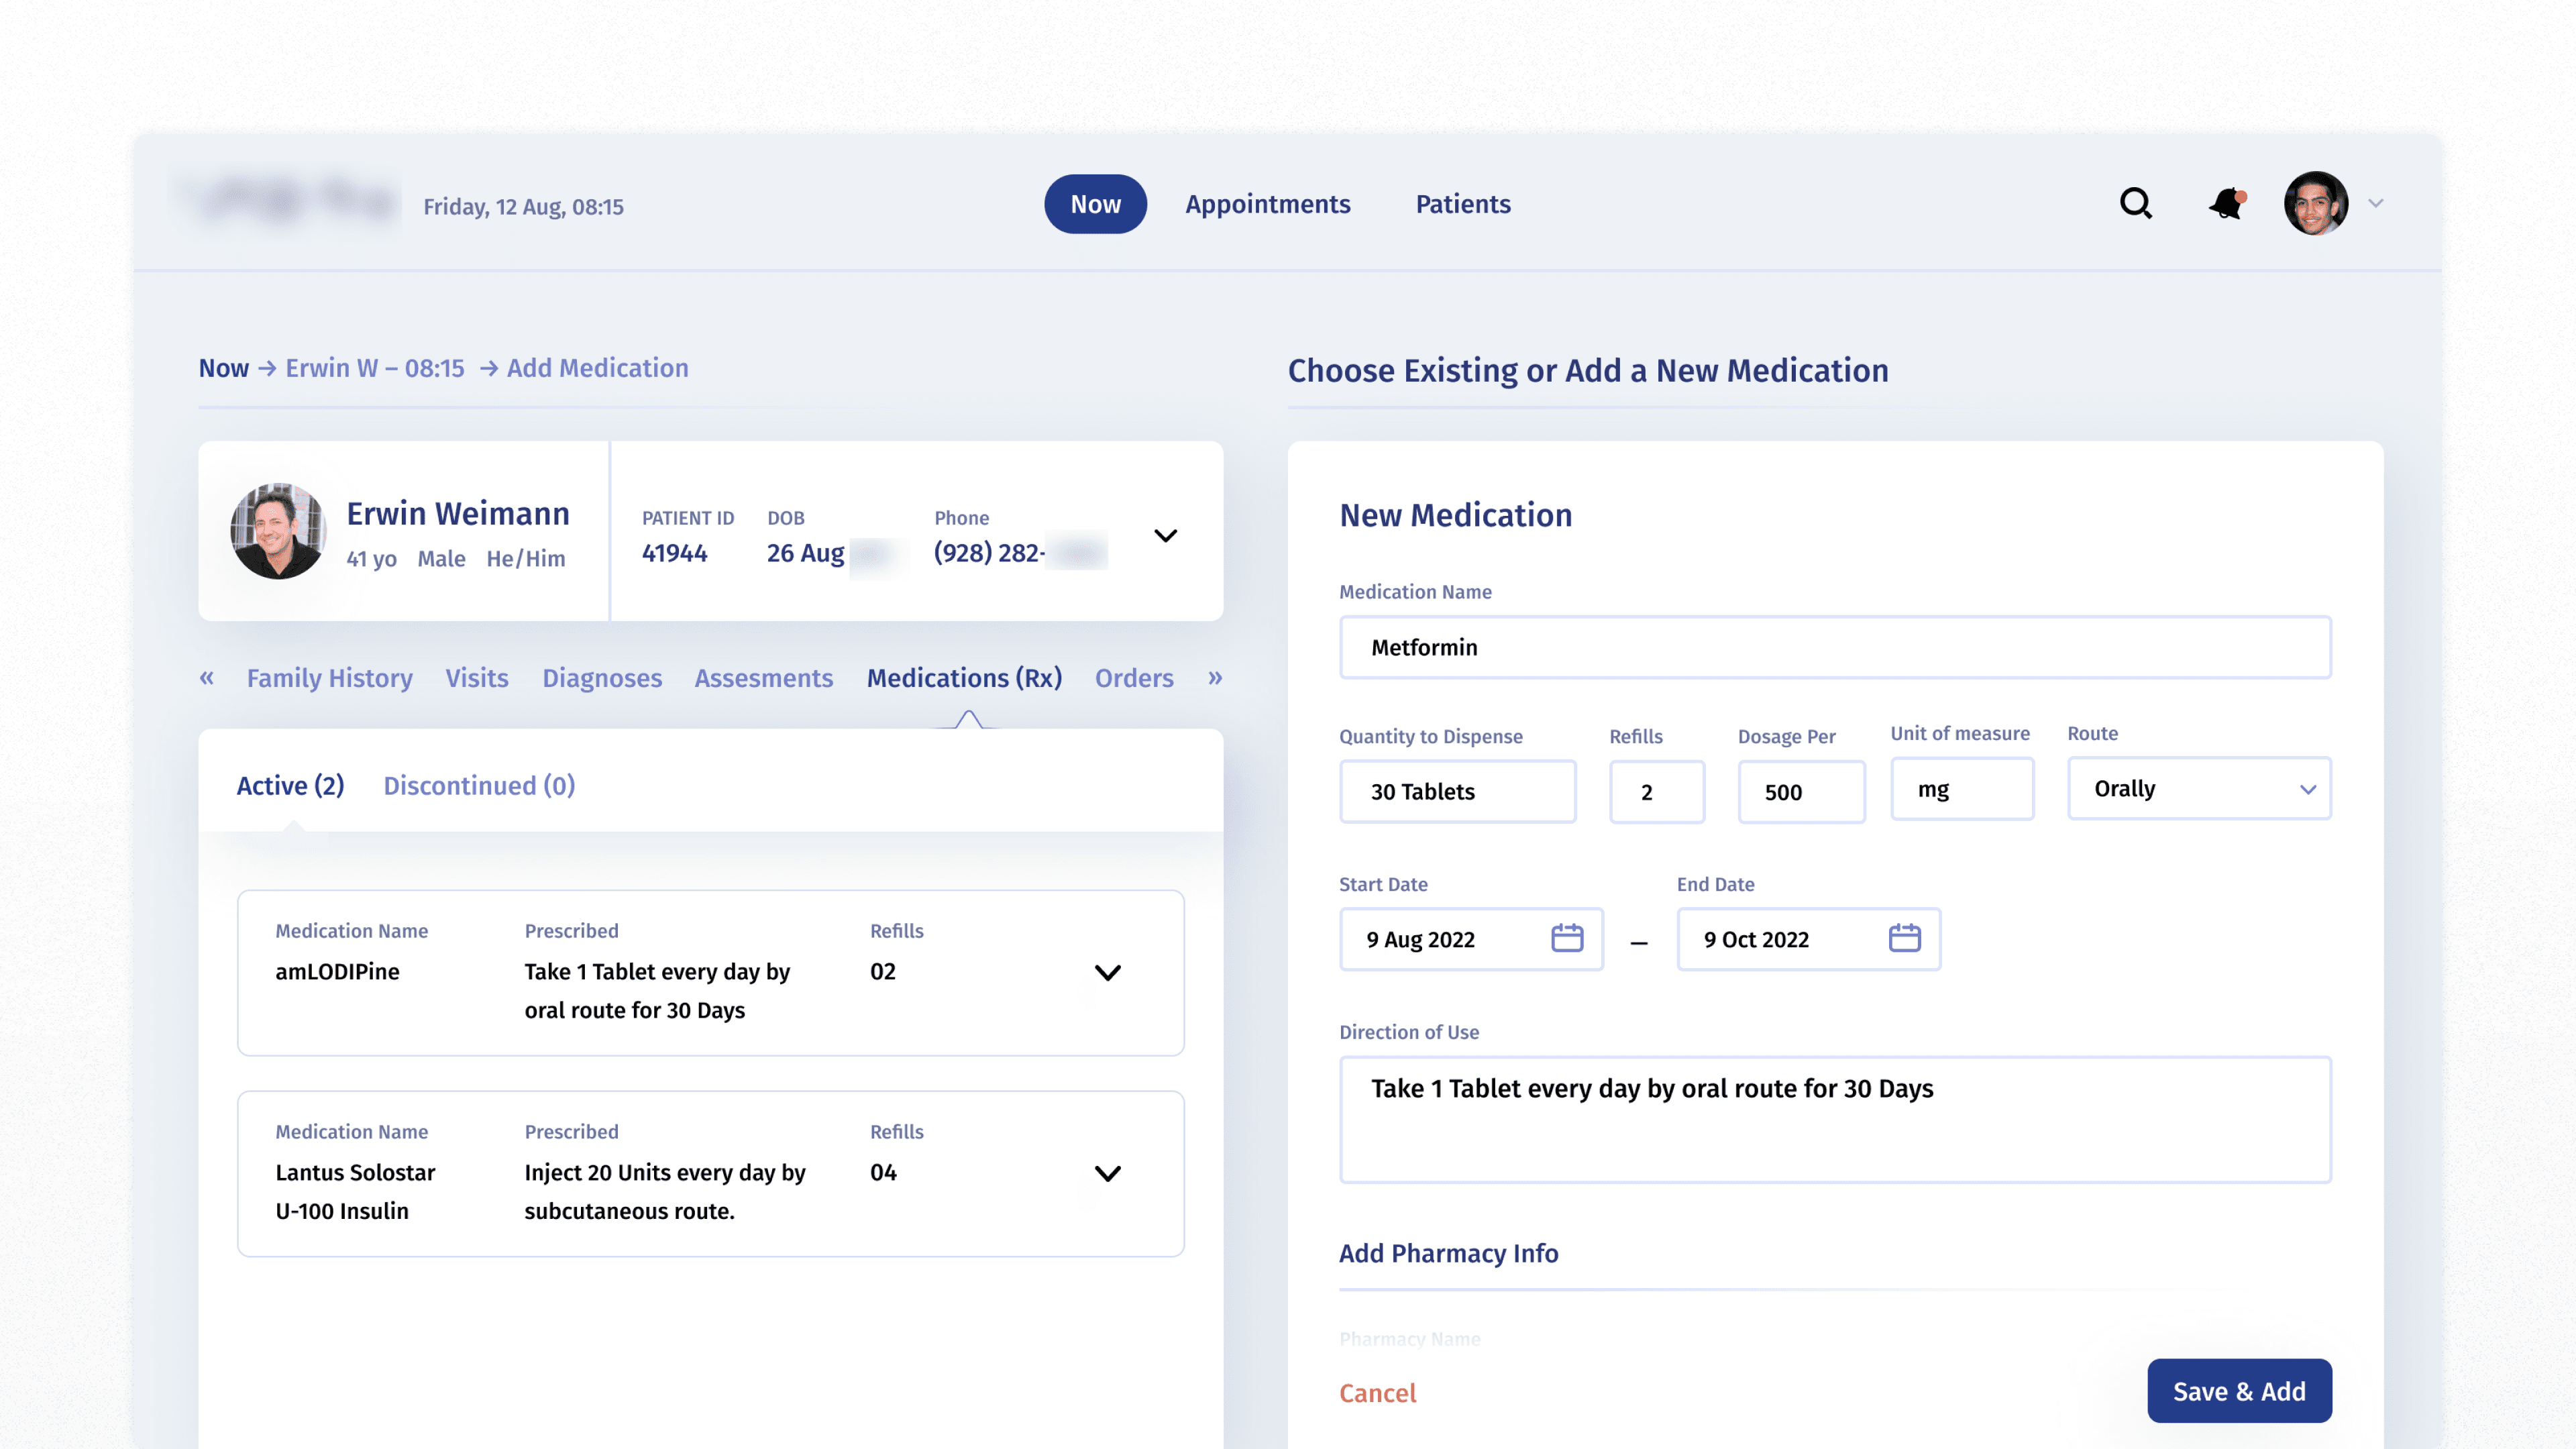Click the Start Date field 9 Aug 2022
The height and width of the screenshot is (1449, 2576).
1471,939
